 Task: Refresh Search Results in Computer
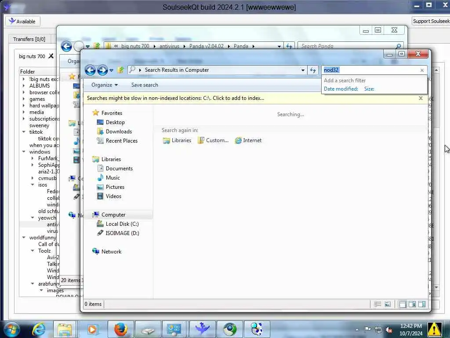(x=313, y=70)
